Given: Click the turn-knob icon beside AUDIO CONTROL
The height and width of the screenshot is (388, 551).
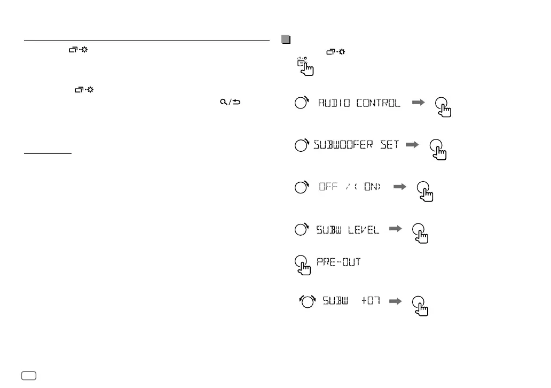Looking at the screenshot, I should [x=302, y=103].
